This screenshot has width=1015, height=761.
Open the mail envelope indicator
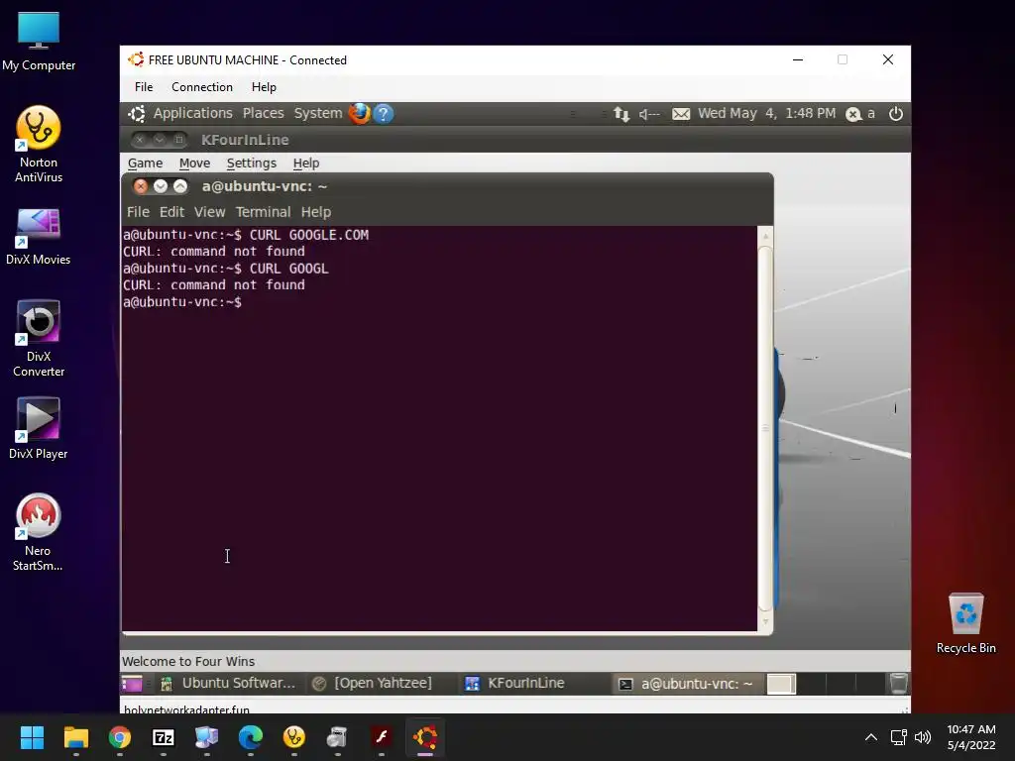681,114
